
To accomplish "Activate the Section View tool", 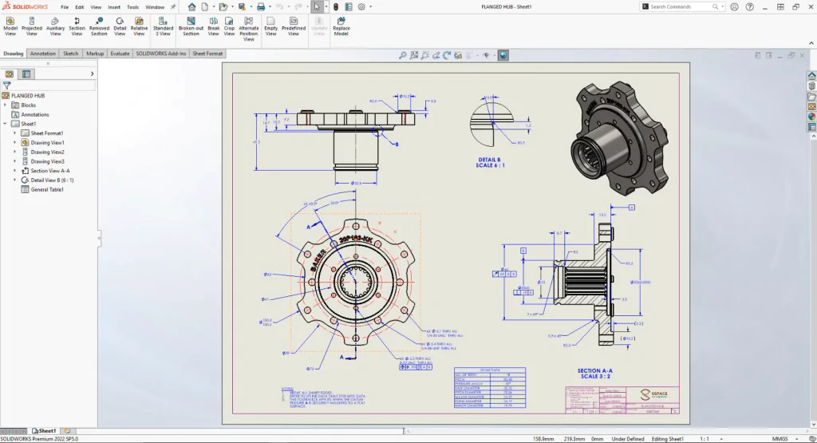I will (77, 26).
